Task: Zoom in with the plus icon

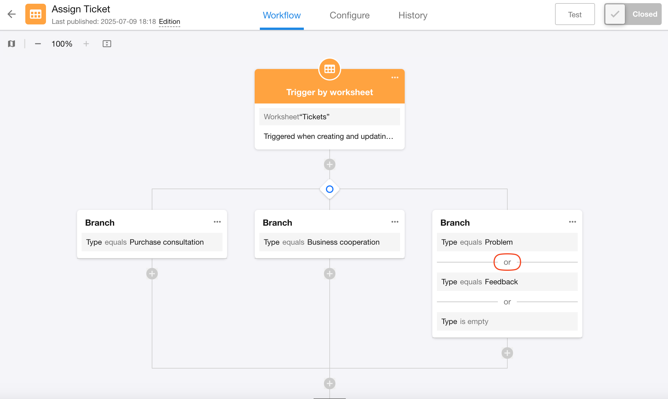Action: pos(86,44)
